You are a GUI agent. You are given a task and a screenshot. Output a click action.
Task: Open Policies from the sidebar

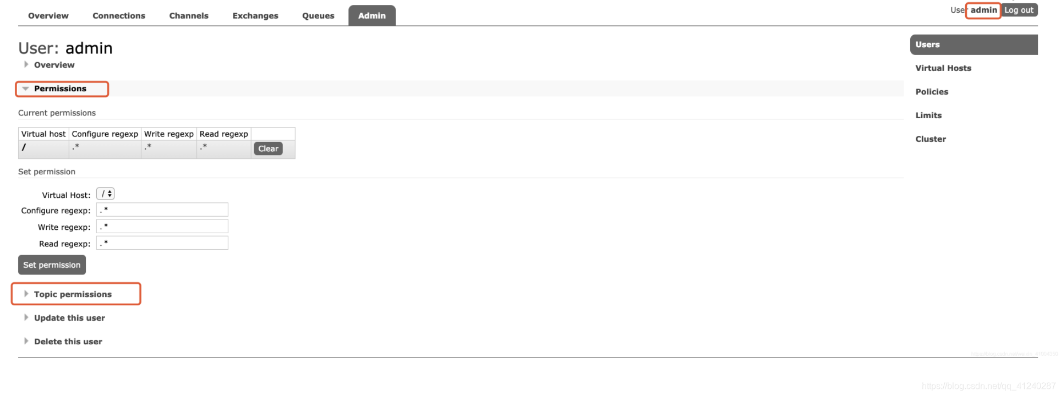932,91
